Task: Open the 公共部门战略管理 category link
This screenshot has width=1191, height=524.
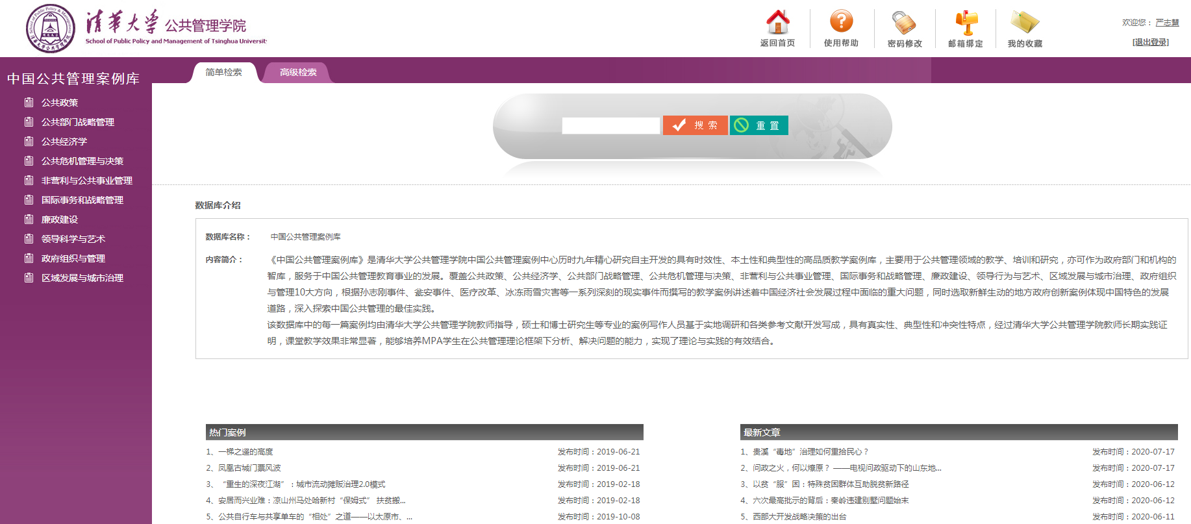Action: [78, 122]
